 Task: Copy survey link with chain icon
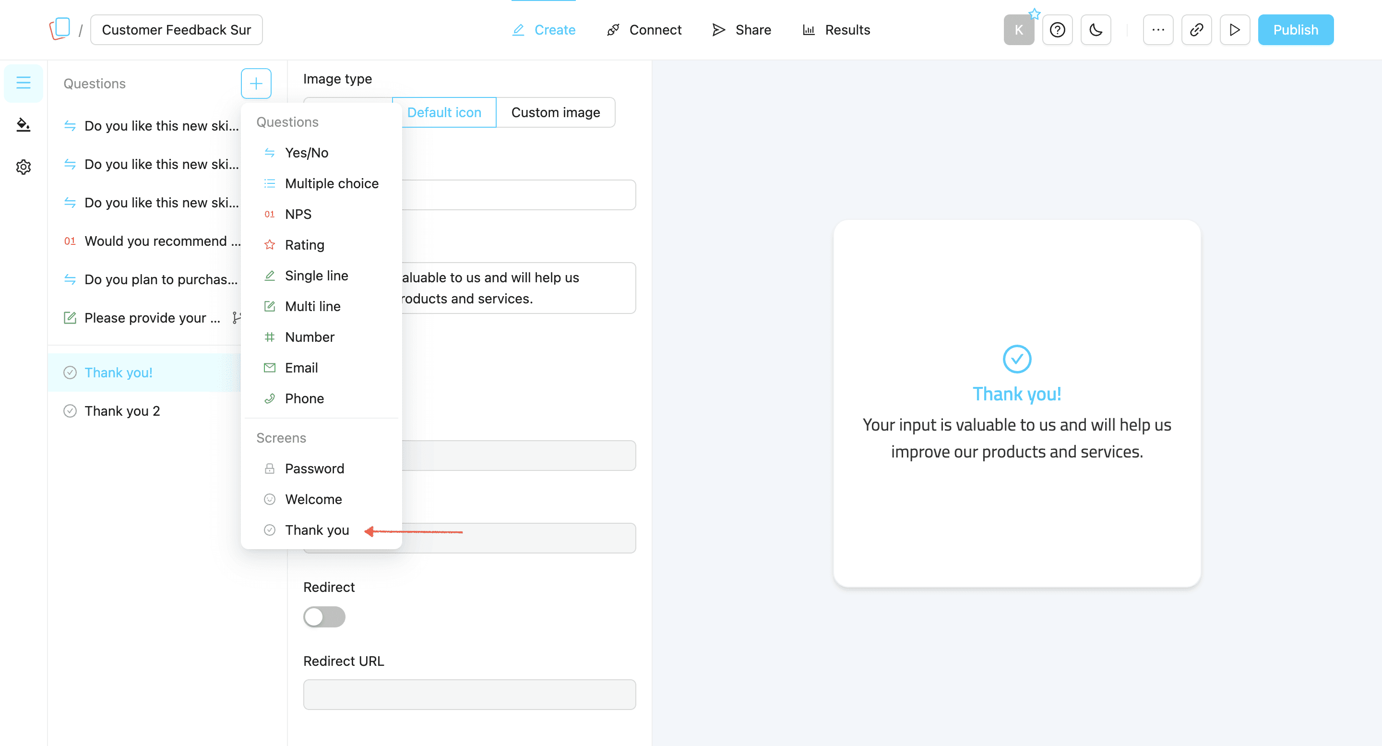[x=1196, y=30]
